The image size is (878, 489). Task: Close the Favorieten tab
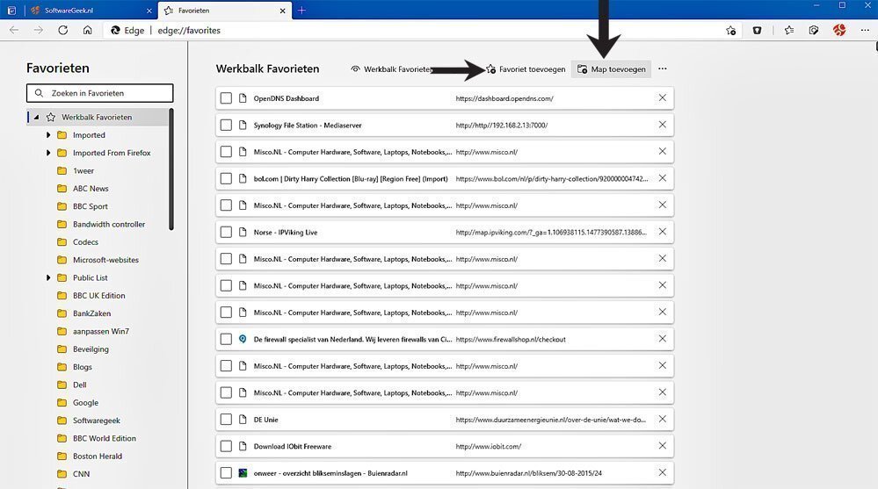(x=282, y=11)
